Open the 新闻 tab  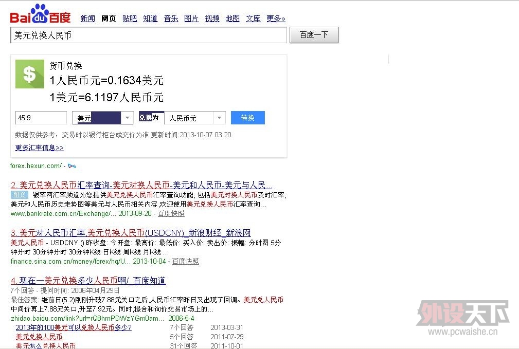coord(88,19)
